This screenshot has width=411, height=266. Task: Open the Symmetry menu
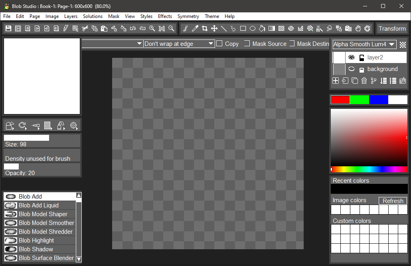(x=188, y=16)
